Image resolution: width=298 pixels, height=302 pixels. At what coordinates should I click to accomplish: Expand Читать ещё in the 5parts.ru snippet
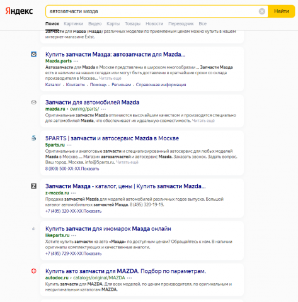click(127, 162)
